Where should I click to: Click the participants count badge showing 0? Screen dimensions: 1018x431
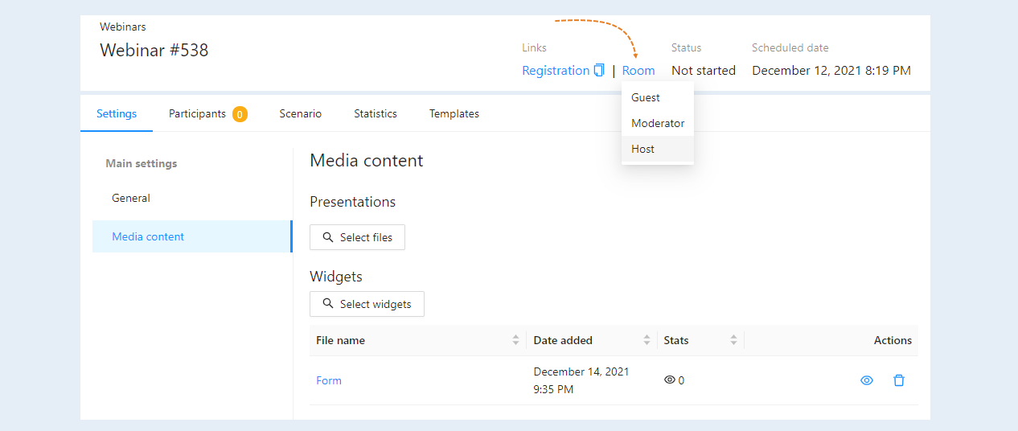pyautogui.click(x=240, y=114)
